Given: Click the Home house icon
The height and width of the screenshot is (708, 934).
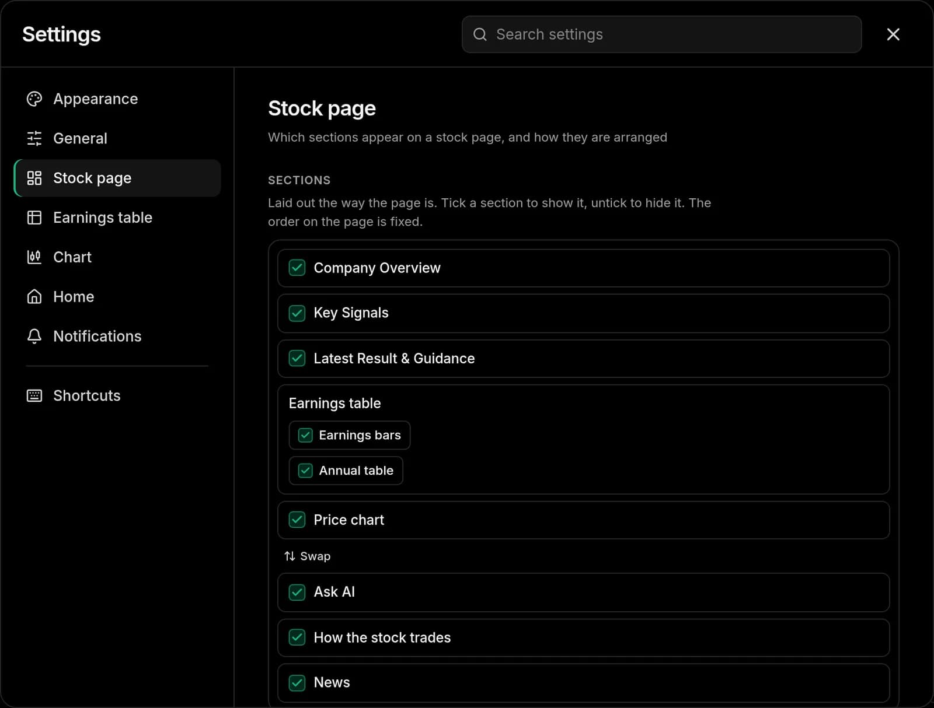Looking at the screenshot, I should click(34, 297).
